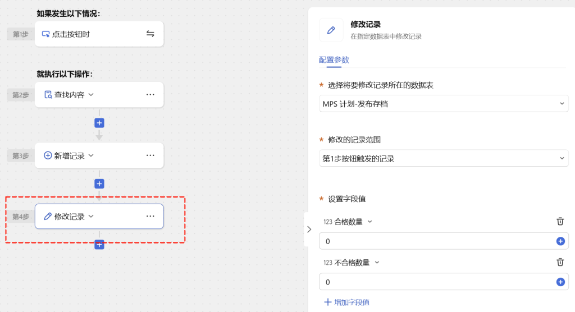The height and width of the screenshot is (312, 575).
Task: Change the 合格数量 field selector
Action: [348, 222]
